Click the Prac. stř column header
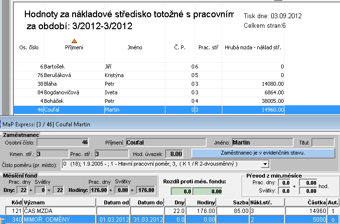340x224 pixels. [208, 47]
